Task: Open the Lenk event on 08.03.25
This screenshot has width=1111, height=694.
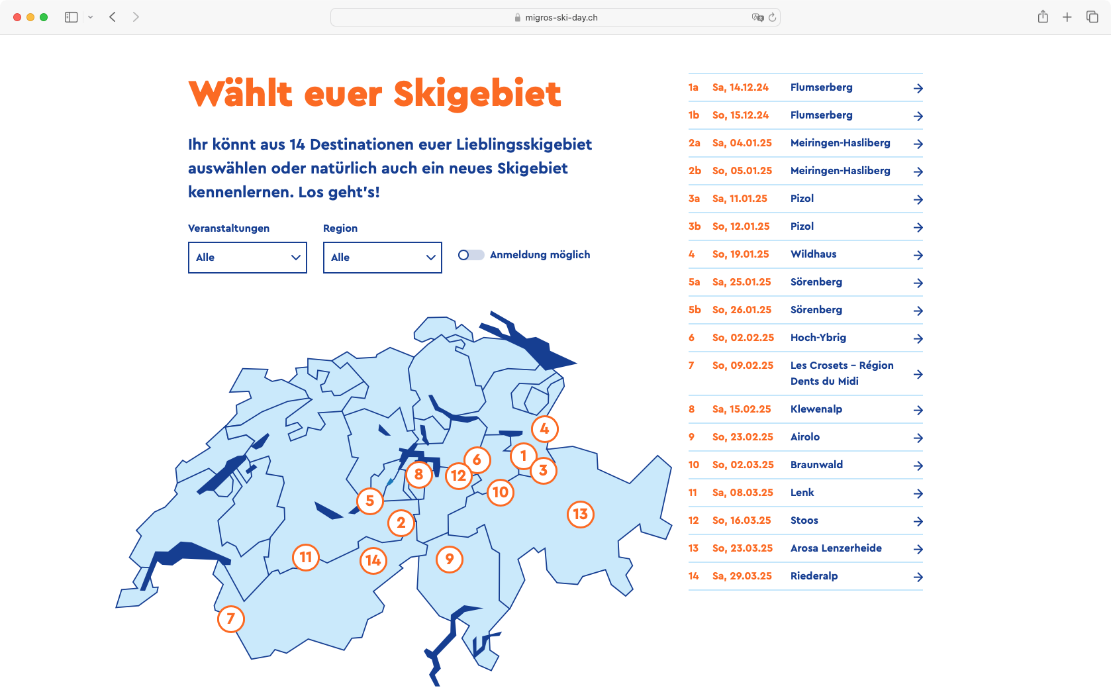Action: point(806,493)
